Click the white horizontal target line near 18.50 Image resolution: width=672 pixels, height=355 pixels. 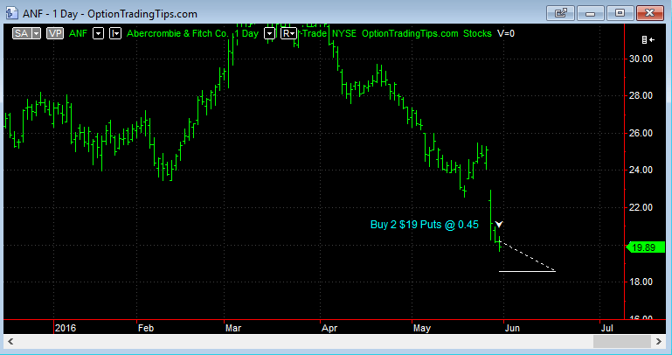(x=527, y=271)
